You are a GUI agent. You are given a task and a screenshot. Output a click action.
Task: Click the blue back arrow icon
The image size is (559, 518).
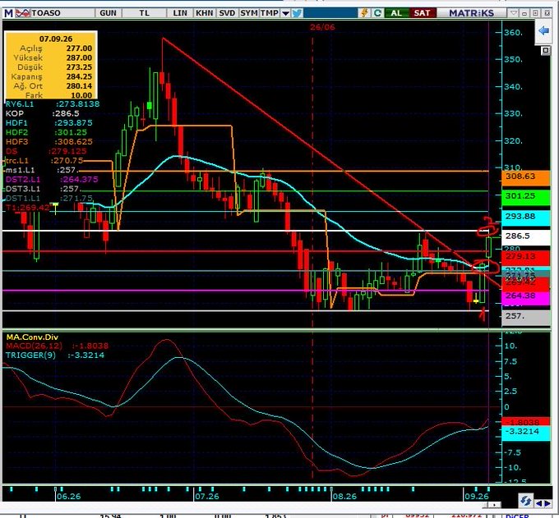click(543, 31)
